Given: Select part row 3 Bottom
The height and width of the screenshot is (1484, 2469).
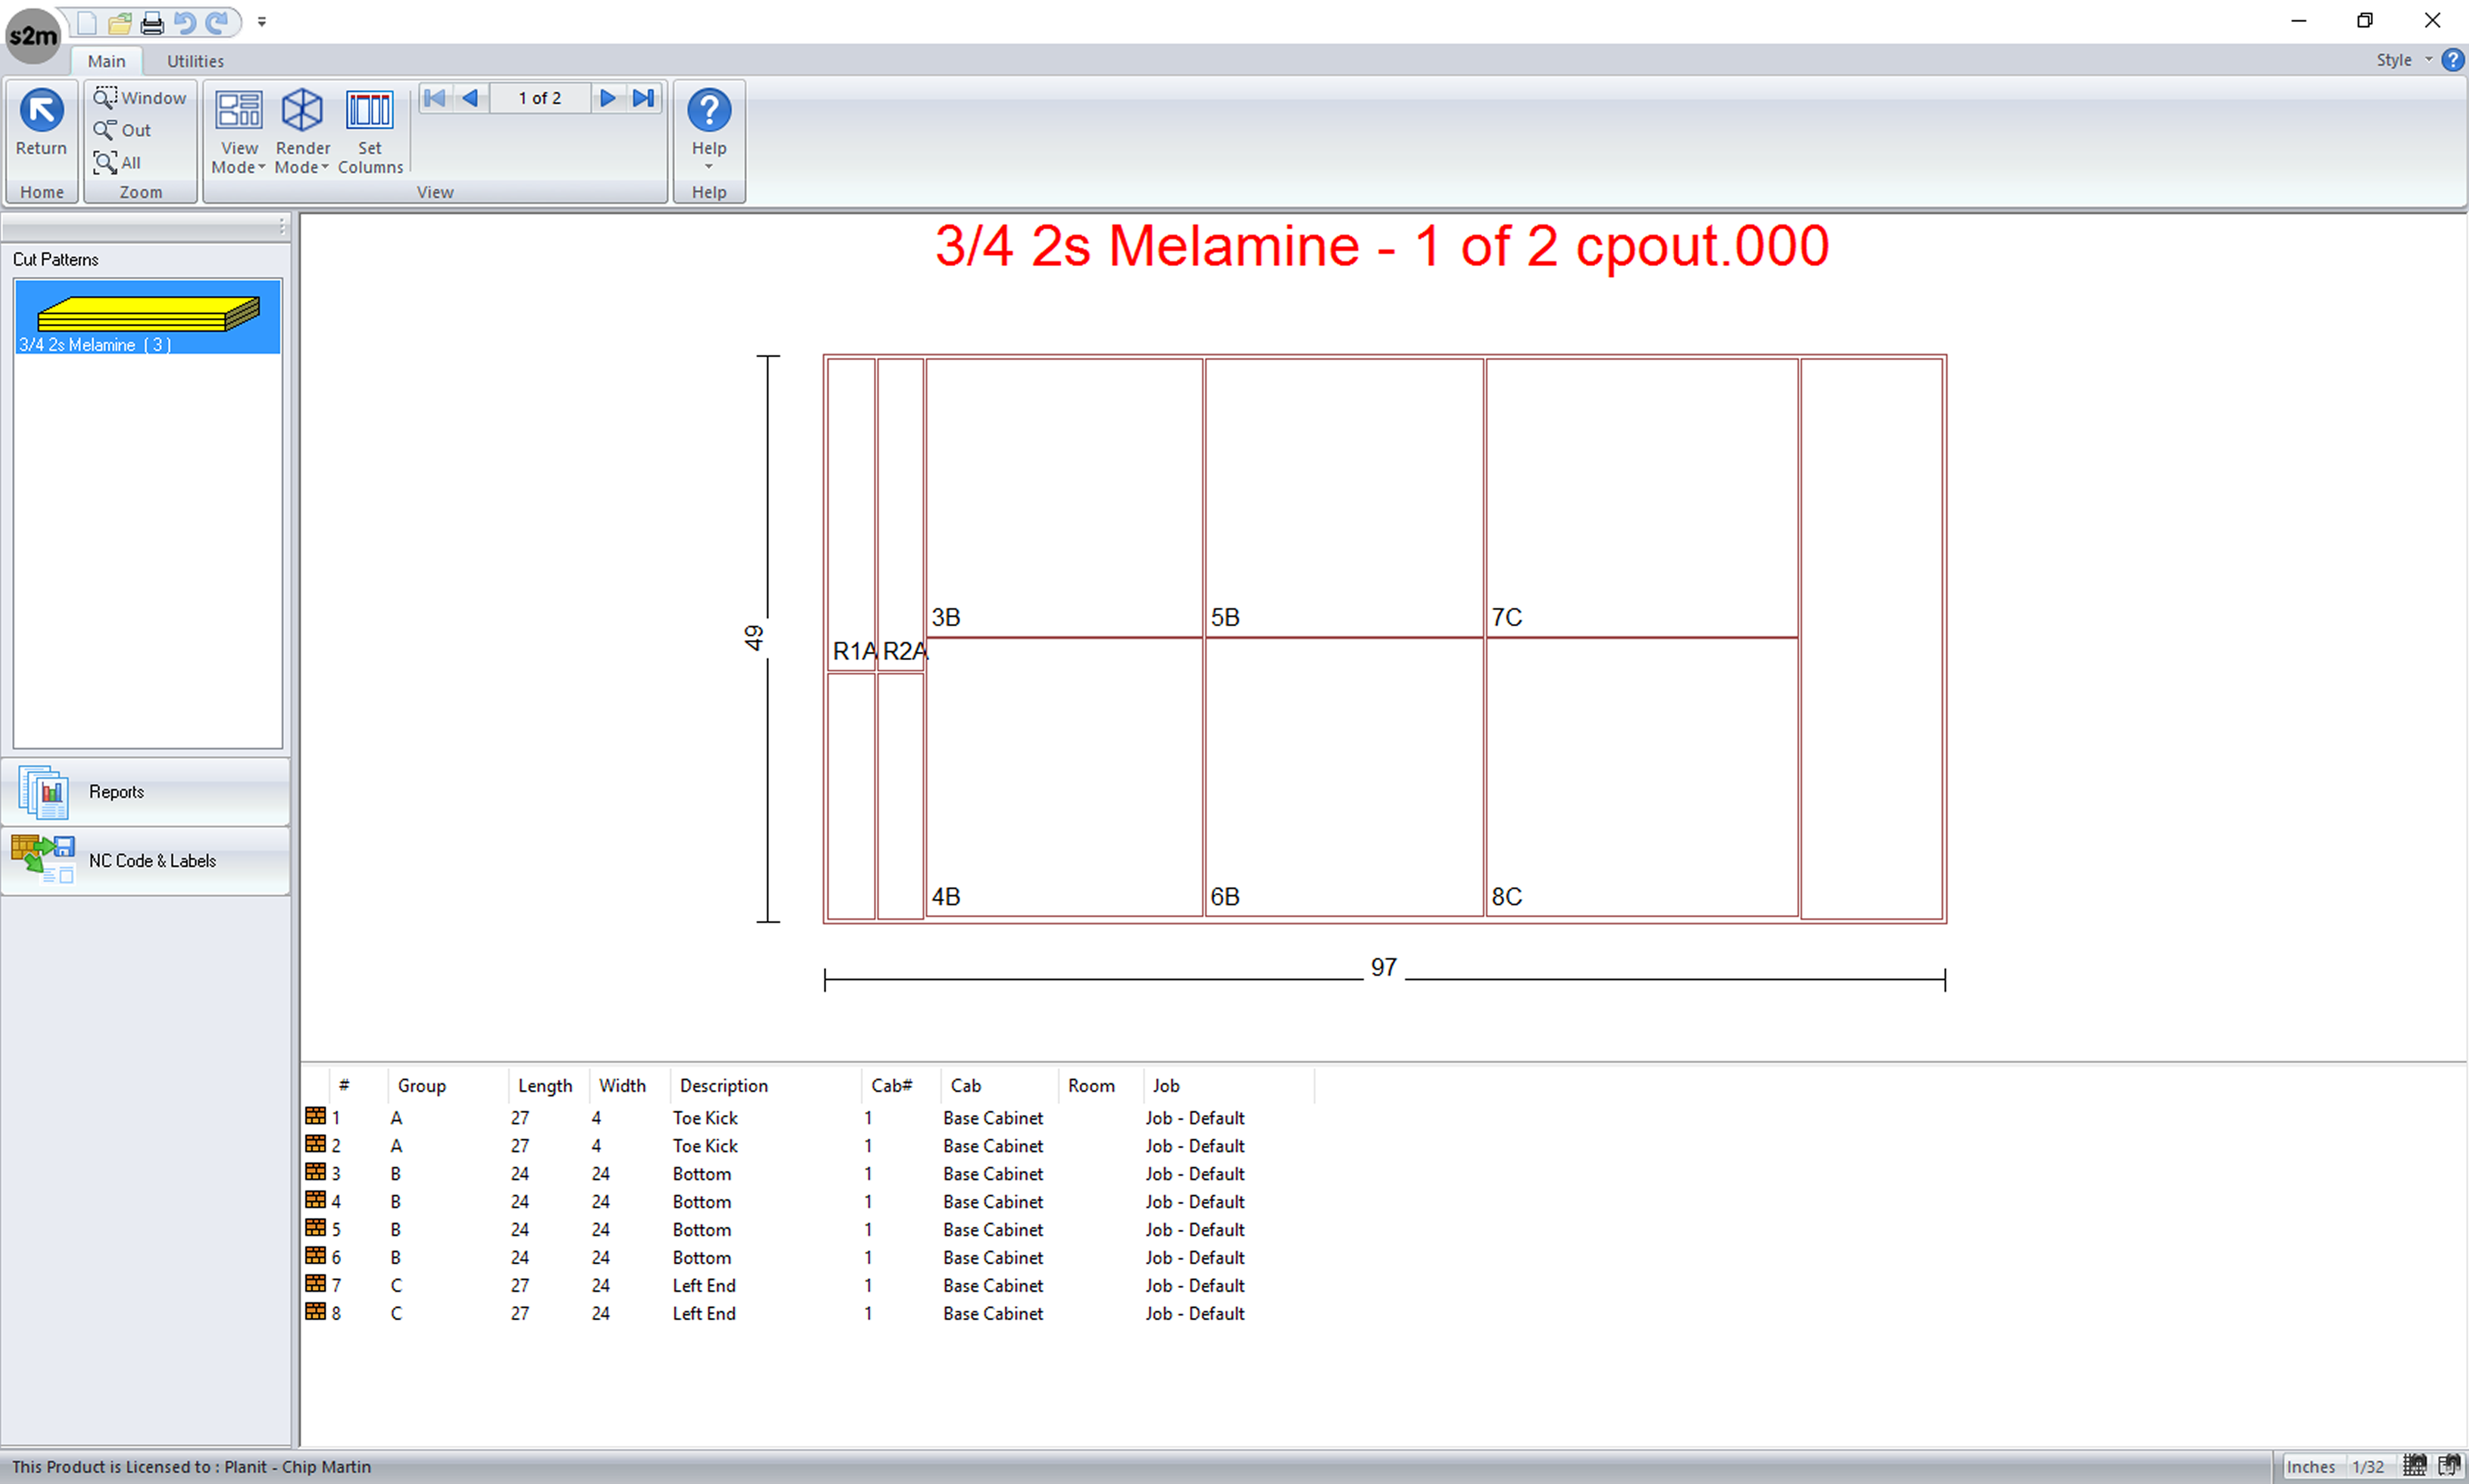Looking at the screenshot, I should [808, 1174].
